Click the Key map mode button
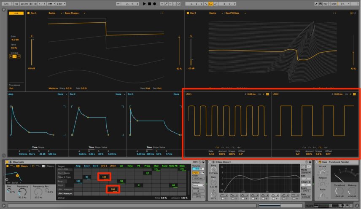This screenshot has width=361, height=209. coord(325,4)
